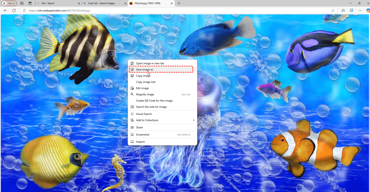Add page to favorites with star icon
Screen dimensions: 370x192
333,10
